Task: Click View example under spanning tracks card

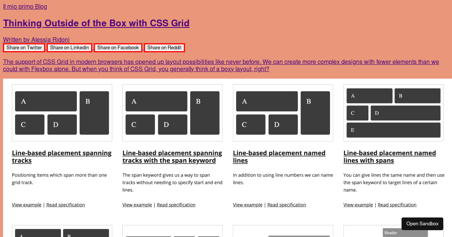Action: pos(26,205)
